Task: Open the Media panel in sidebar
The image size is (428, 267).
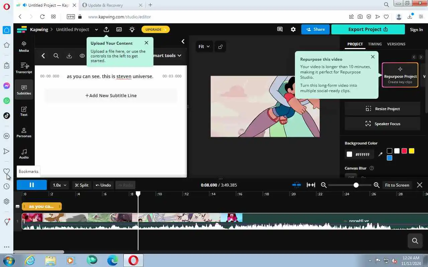Action: (24, 47)
